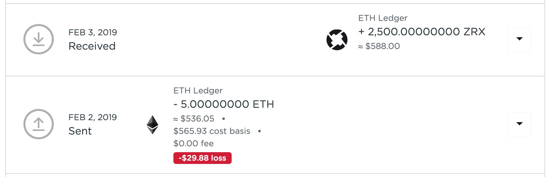
Task: Click the ≈ $588.00 value
Action: coord(379,46)
